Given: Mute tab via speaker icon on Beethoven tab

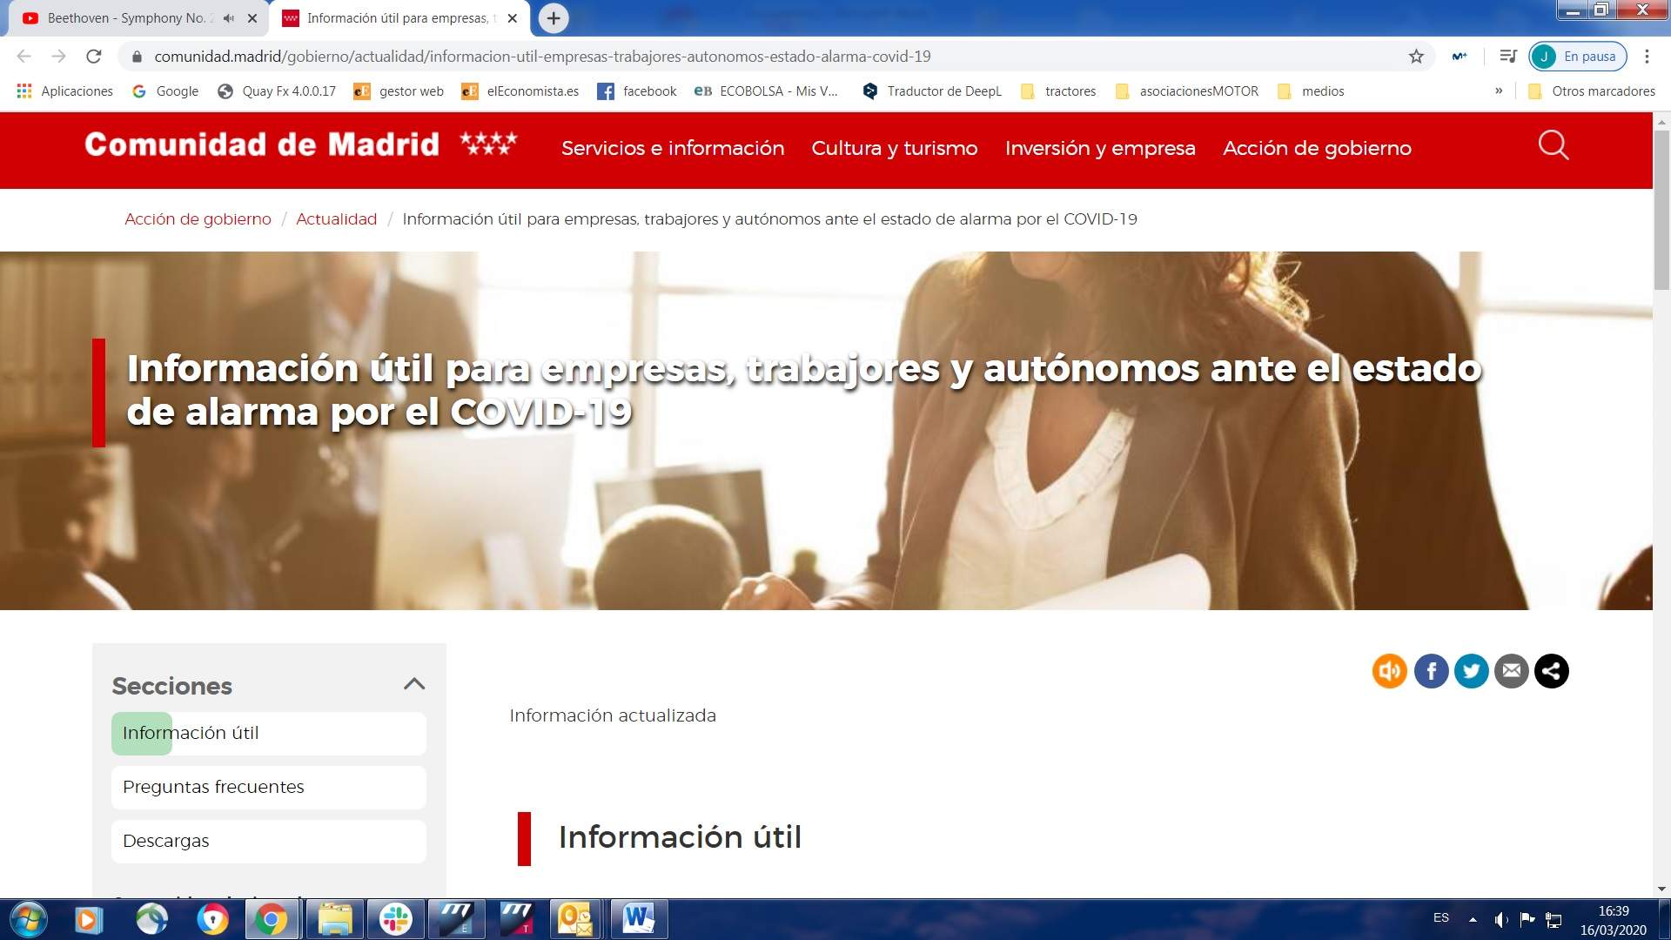Looking at the screenshot, I should pyautogui.click(x=229, y=18).
